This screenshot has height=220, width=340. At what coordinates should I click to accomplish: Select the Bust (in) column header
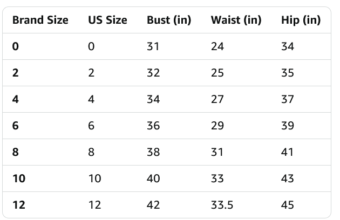[x=169, y=20]
